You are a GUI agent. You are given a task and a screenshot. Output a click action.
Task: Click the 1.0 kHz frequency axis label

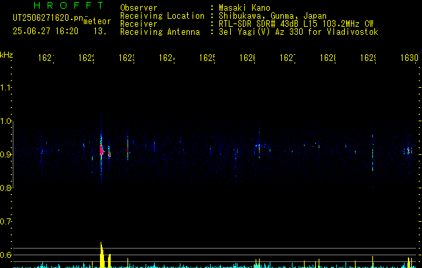tap(5, 121)
